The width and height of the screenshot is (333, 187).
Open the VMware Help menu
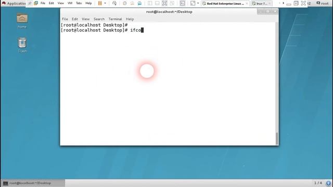[88, 3]
